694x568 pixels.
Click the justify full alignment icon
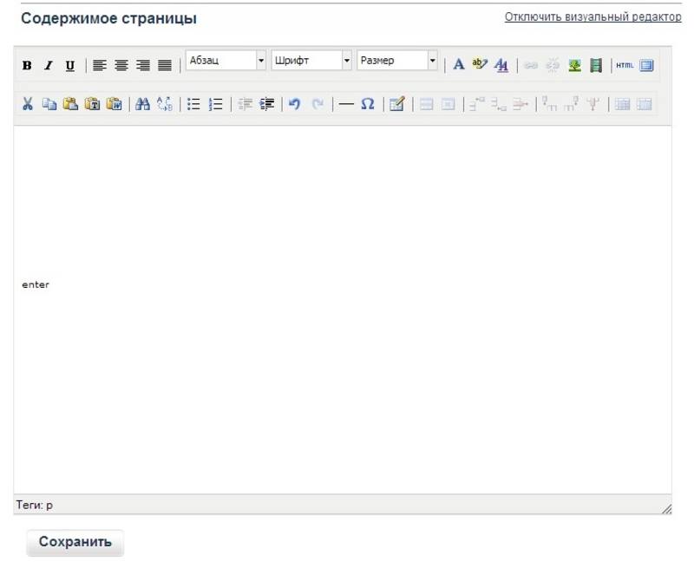click(164, 65)
